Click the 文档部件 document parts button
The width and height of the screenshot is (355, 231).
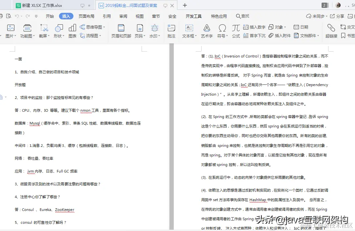pyautogui.click(x=306, y=35)
